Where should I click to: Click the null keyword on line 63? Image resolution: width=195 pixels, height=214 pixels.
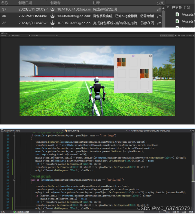click(x=83, y=199)
